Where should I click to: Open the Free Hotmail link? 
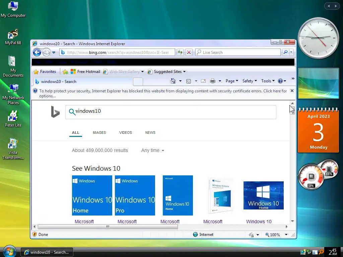[85, 72]
